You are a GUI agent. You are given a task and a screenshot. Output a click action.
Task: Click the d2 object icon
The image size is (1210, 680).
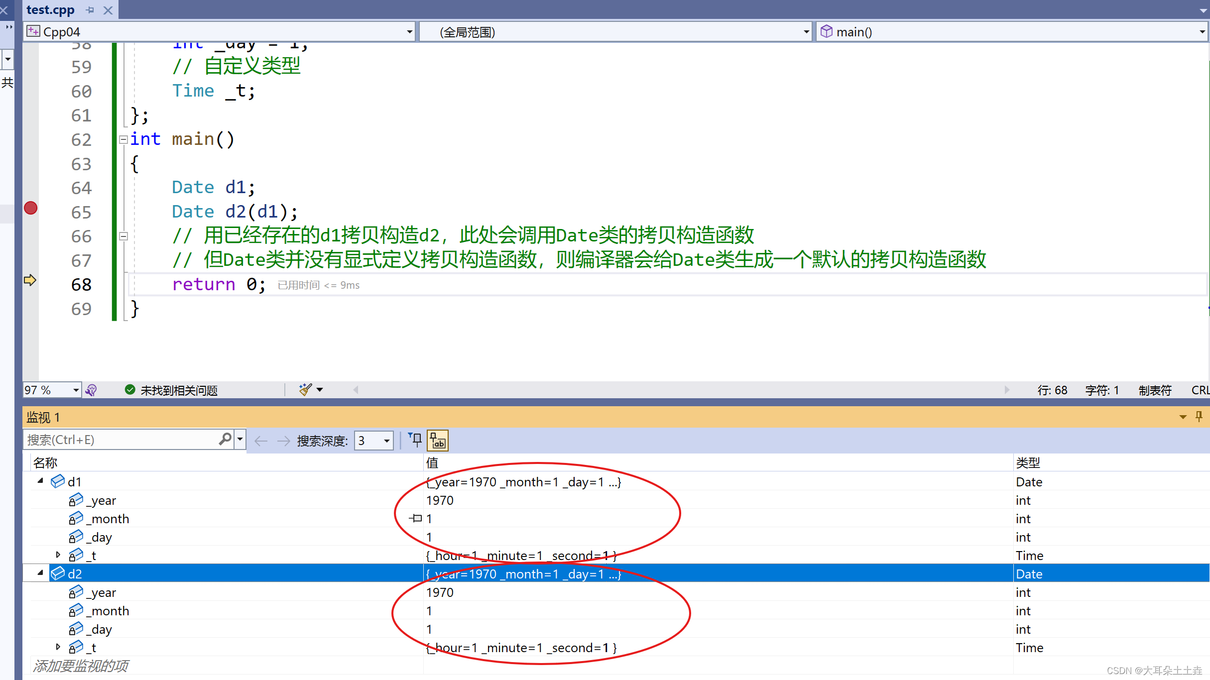pos(58,573)
